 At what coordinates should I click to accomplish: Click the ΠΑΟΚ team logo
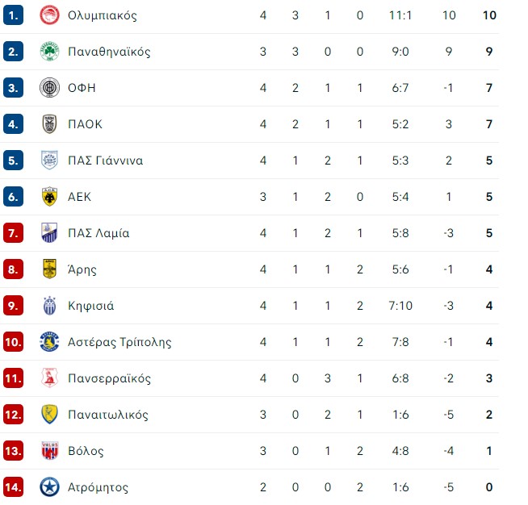point(49,124)
